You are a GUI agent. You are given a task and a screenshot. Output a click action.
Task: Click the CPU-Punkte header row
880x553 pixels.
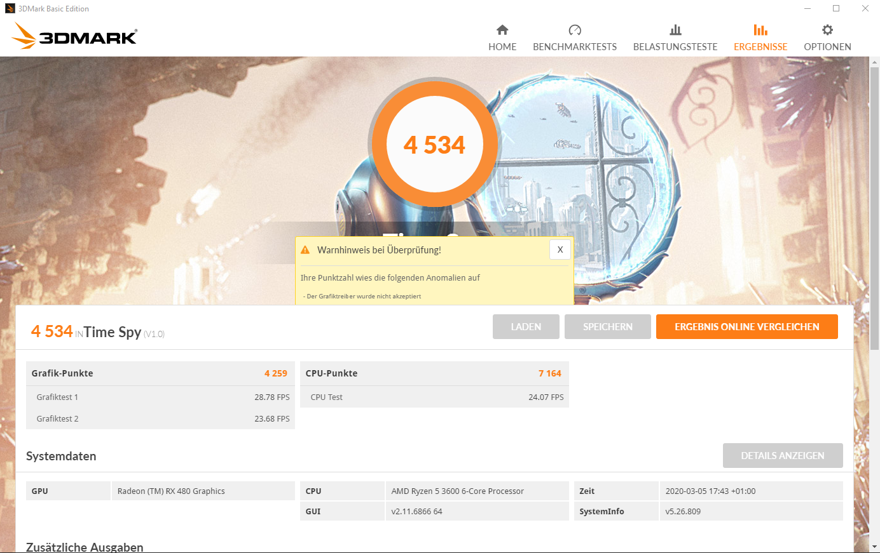[x=434, y=373]
